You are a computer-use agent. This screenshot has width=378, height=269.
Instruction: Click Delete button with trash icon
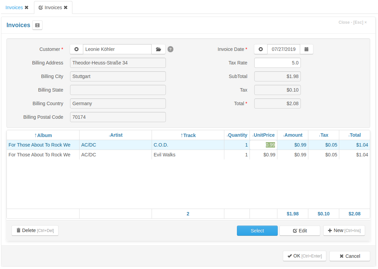(35, 231)
